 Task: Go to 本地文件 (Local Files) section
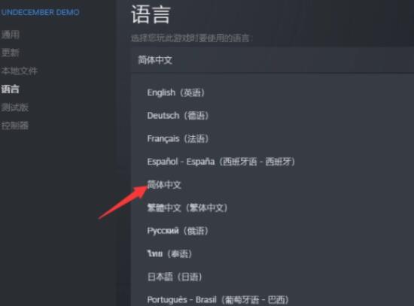pyautogui.click(x=20, y=71)
